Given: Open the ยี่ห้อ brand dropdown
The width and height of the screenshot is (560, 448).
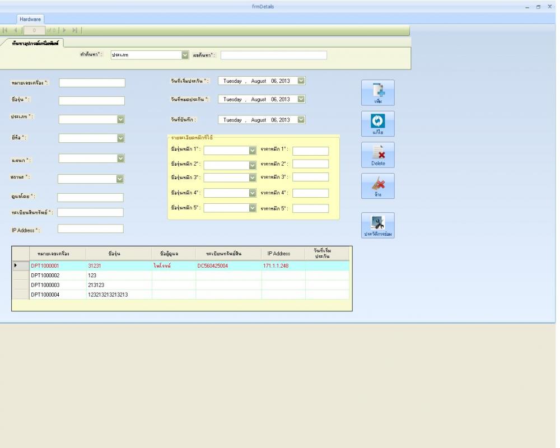Looking at the screenshot, I should [x=121, y=138].
